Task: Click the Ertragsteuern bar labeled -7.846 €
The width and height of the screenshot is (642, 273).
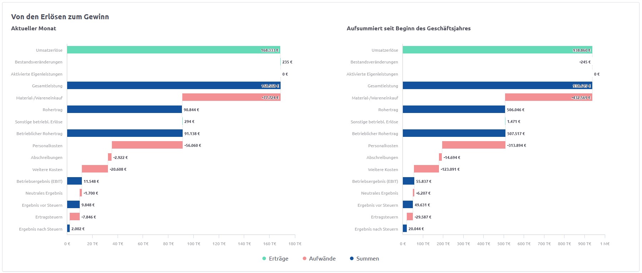Action: pyautogui.click(x=75, y=217)
